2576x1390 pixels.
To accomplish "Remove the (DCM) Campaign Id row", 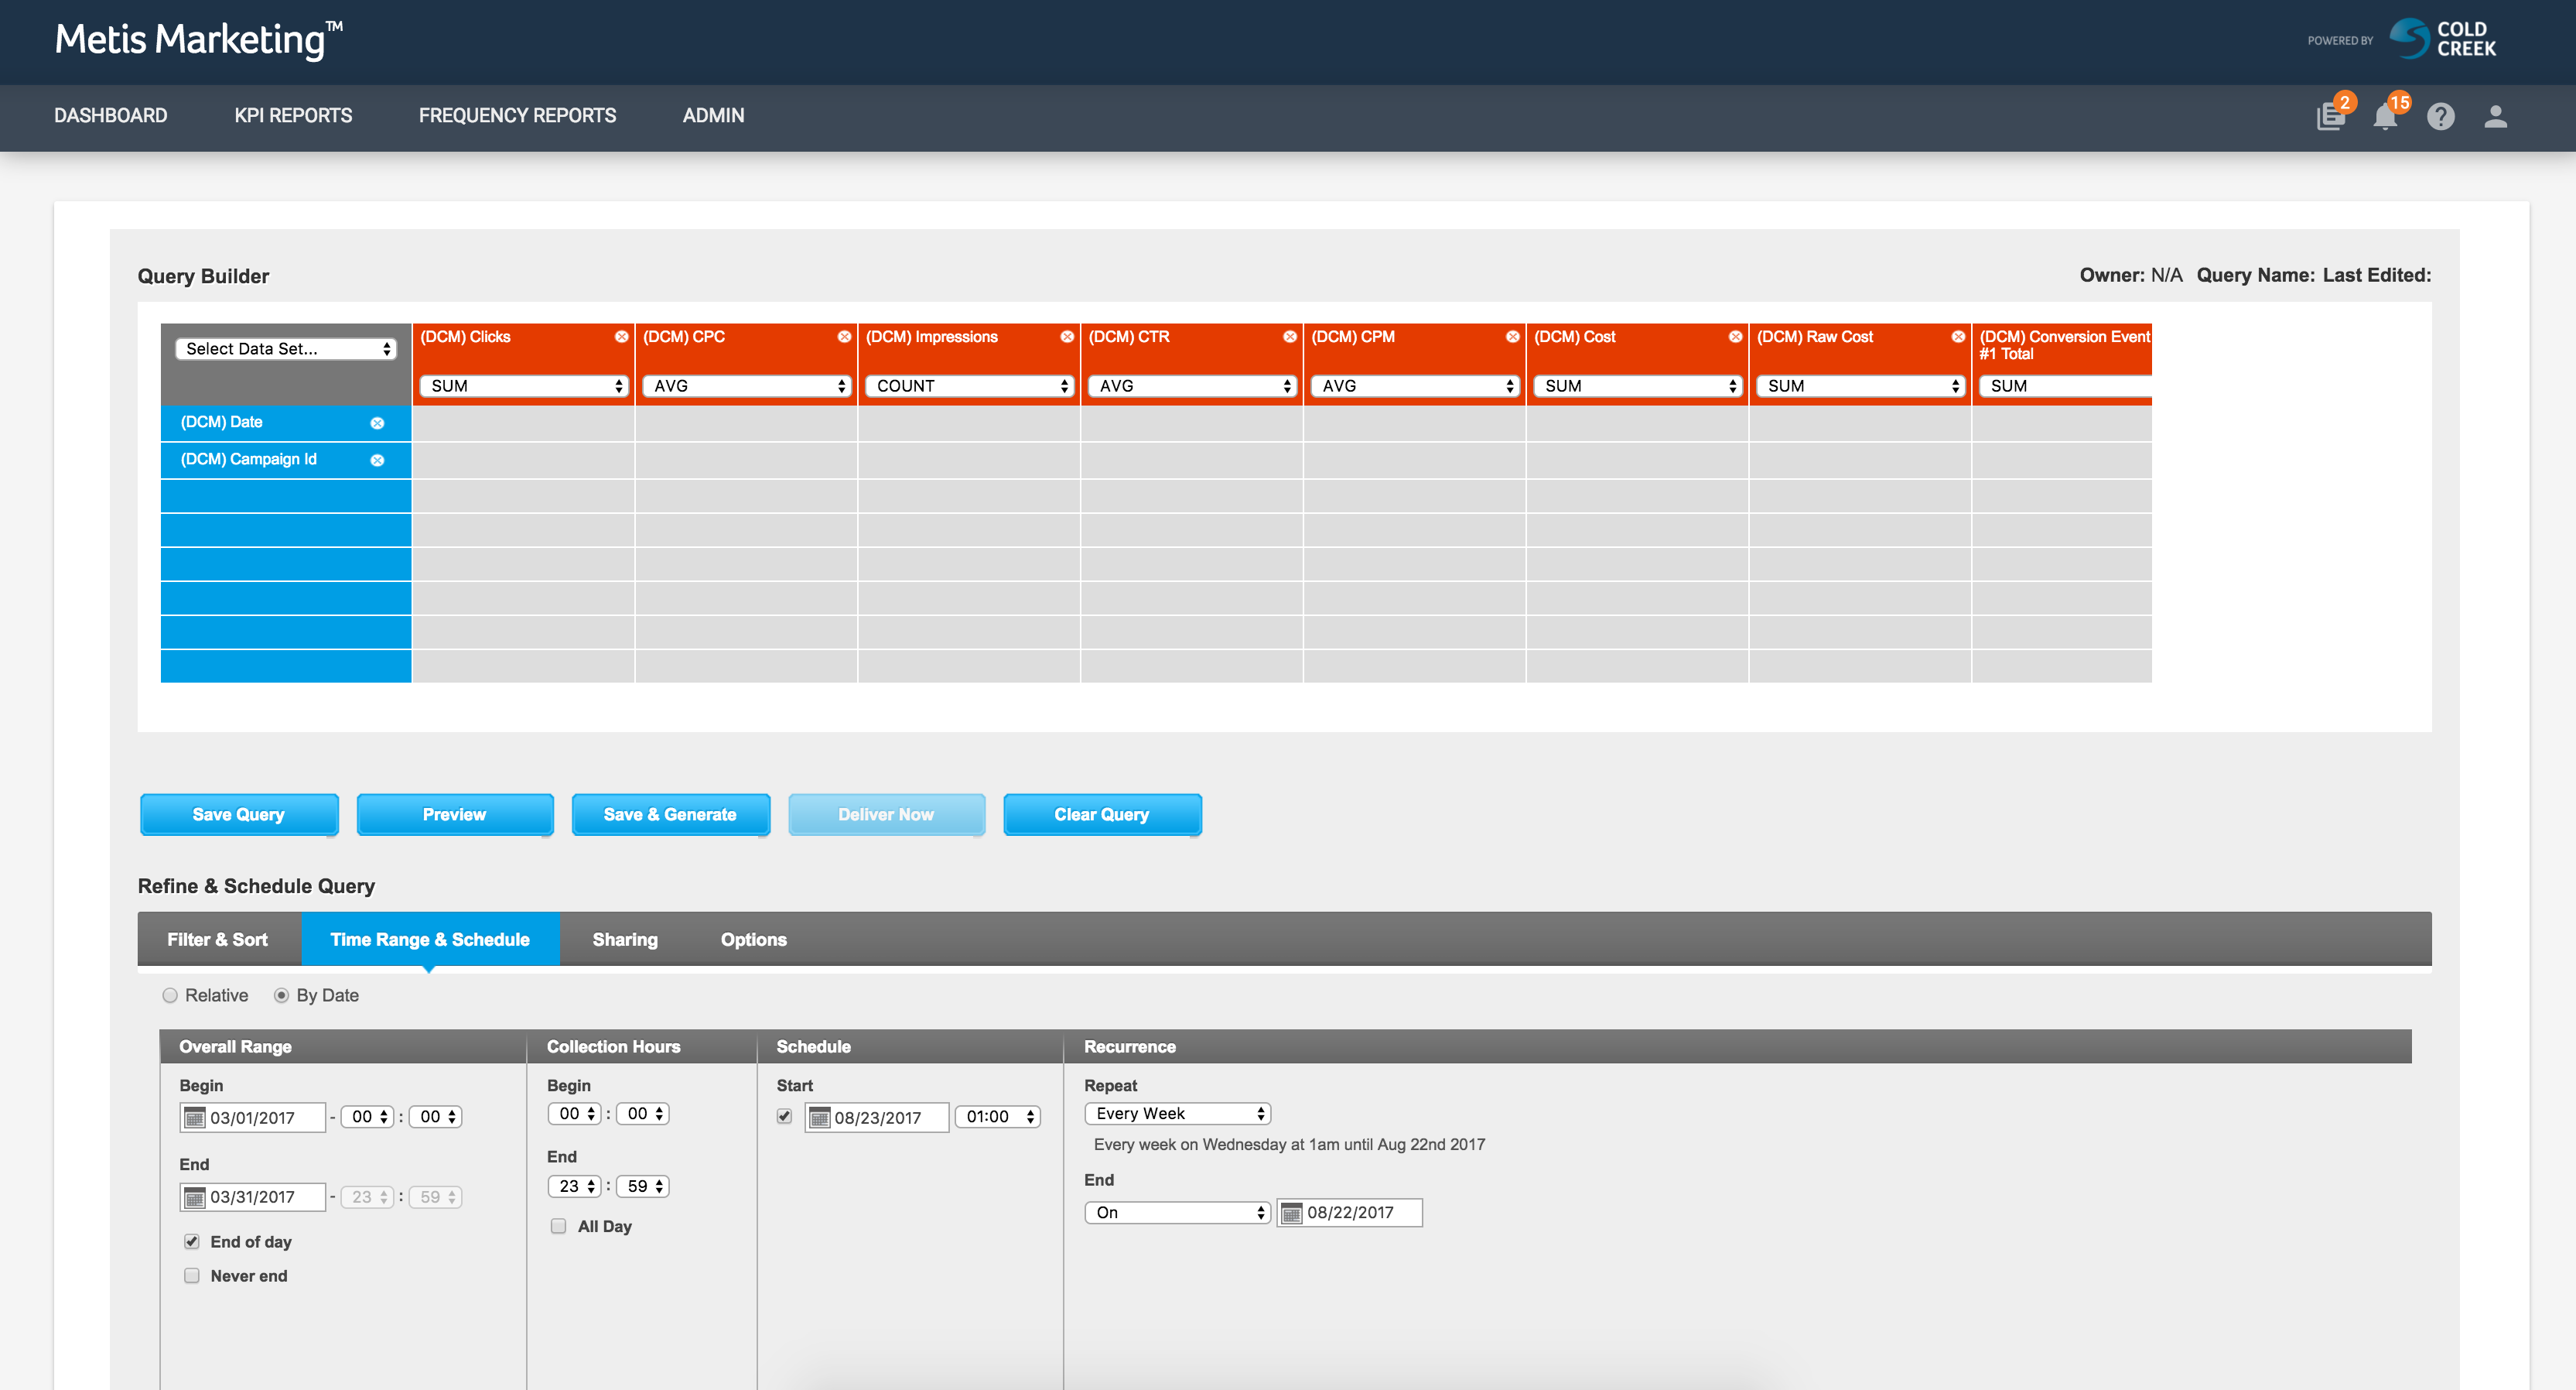I will click(x=377, y=460).
